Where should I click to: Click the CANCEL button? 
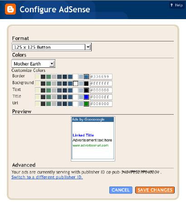[121, 190]
